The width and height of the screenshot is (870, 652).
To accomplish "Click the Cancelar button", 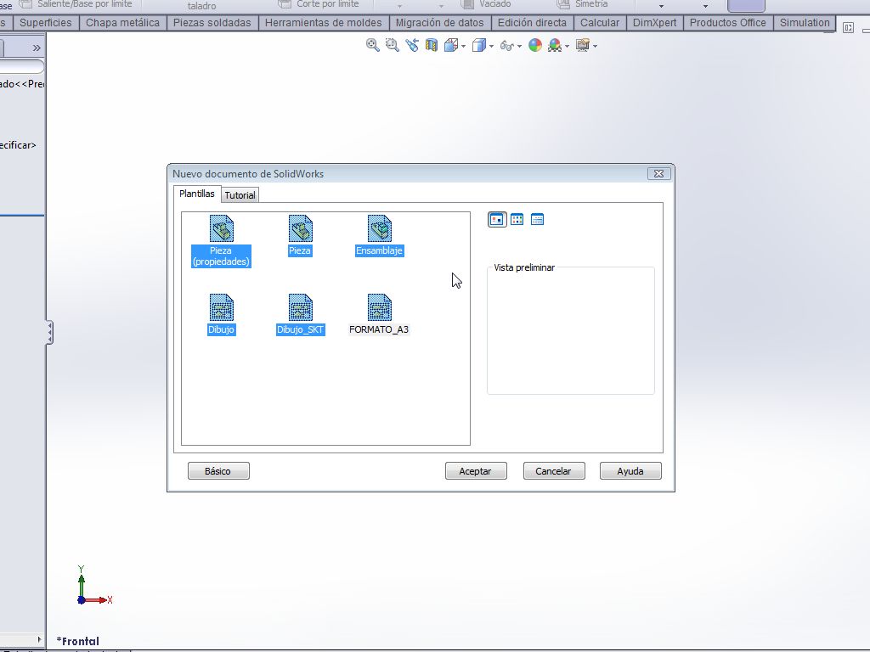I will (x=554, y=470).
